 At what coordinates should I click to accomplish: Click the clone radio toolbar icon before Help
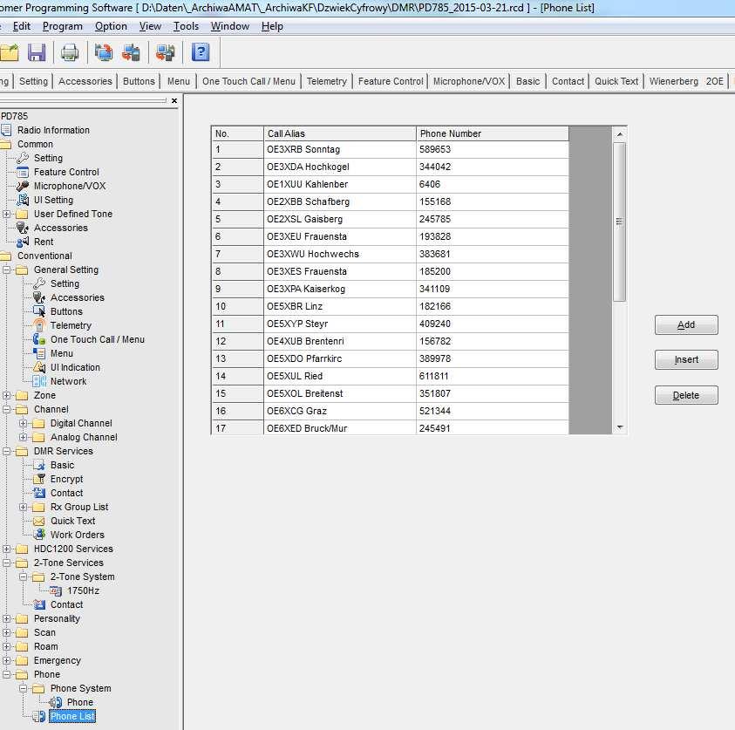(166, 52)
